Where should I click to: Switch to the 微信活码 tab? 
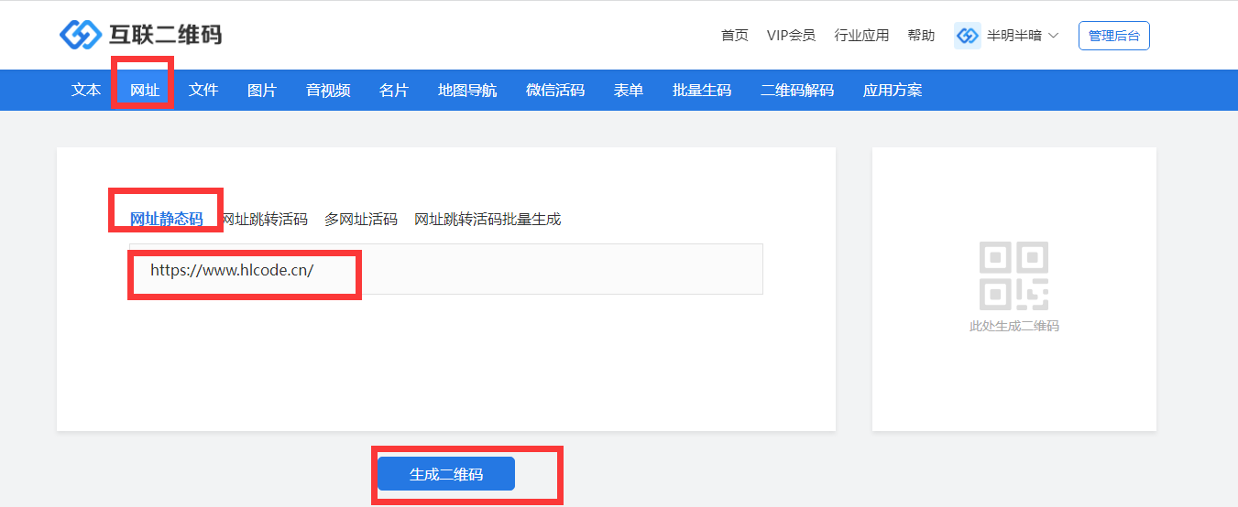555,90
